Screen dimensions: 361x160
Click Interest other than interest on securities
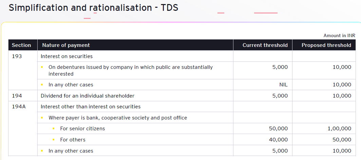pos(91,107)
